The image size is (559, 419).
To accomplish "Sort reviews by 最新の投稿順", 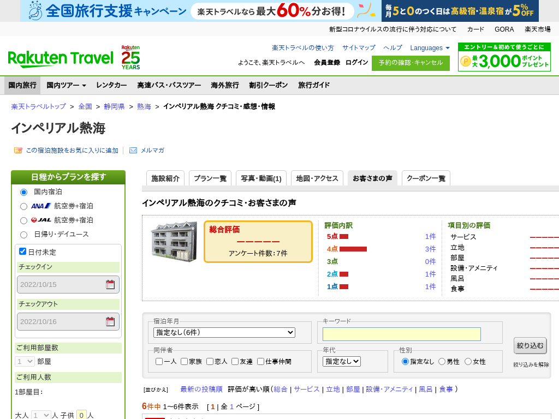I will point(201,389).
